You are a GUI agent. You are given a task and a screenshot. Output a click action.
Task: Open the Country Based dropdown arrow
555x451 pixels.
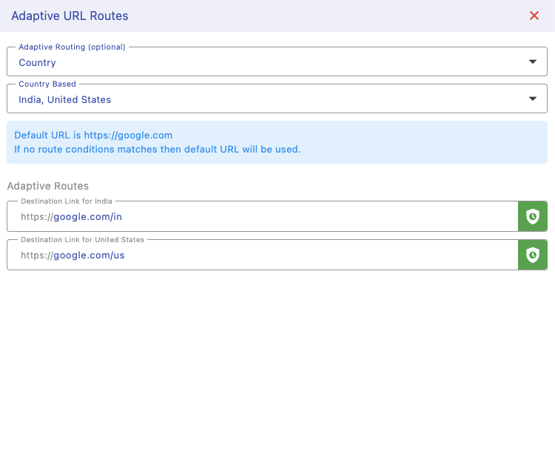pos(532,99)
